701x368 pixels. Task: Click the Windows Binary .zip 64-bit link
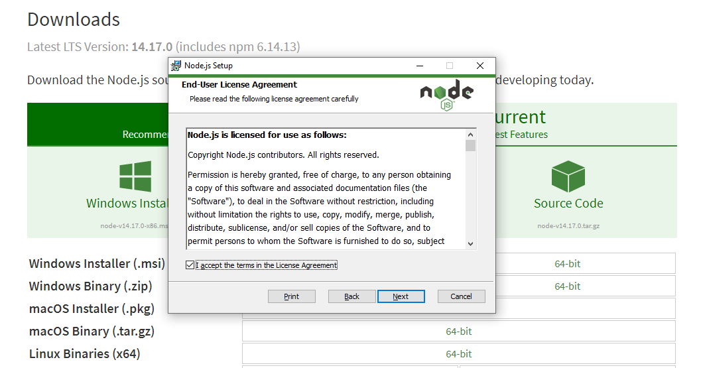click(x=567, y=286)
